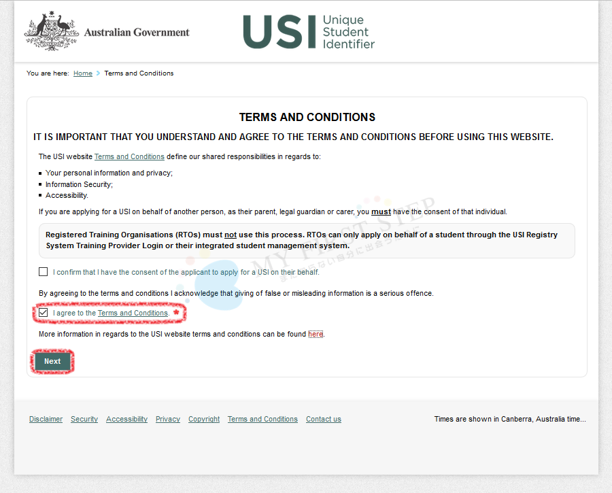Viewport: 612px width, 493px height.
Task: Click the red required asterisk
Action: [176, 312]
